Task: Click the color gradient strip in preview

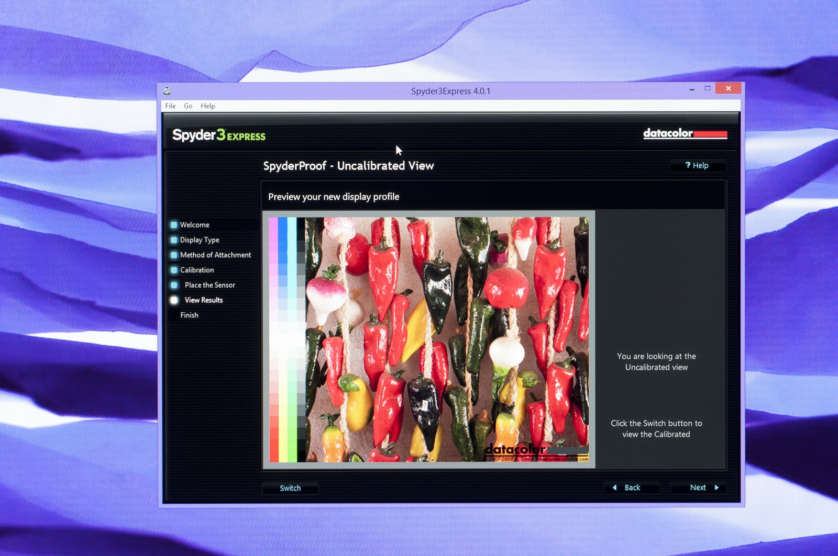Action: pyautogui.click(x=287, y=339)
